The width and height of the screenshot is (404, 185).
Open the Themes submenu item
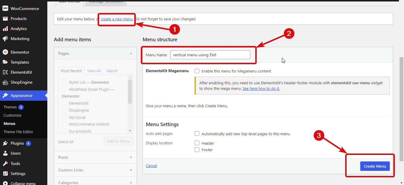click(10, 107)
